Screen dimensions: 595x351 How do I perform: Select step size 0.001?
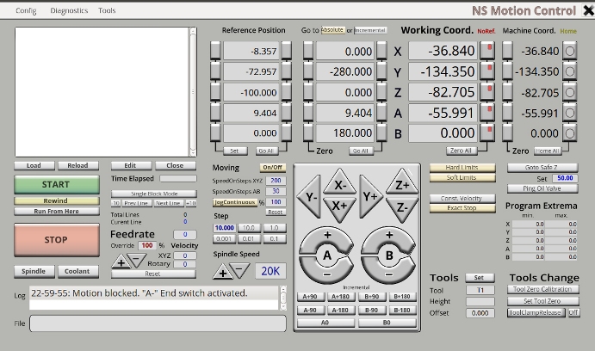pyautogui.click(x=225, y=239)
